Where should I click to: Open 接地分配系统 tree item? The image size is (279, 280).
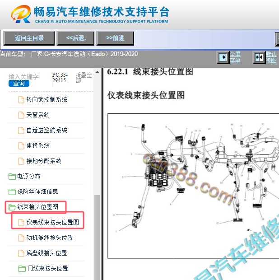[44, 161]
